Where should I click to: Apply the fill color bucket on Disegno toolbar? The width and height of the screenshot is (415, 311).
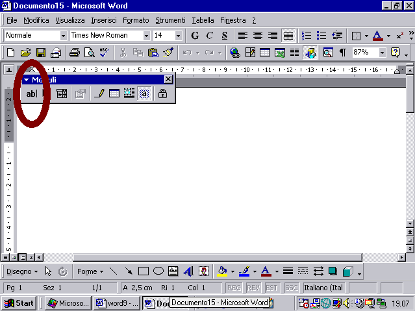point(222,271)
